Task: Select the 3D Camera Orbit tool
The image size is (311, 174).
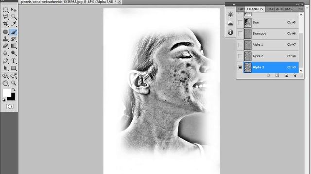Action: point(13,76)
